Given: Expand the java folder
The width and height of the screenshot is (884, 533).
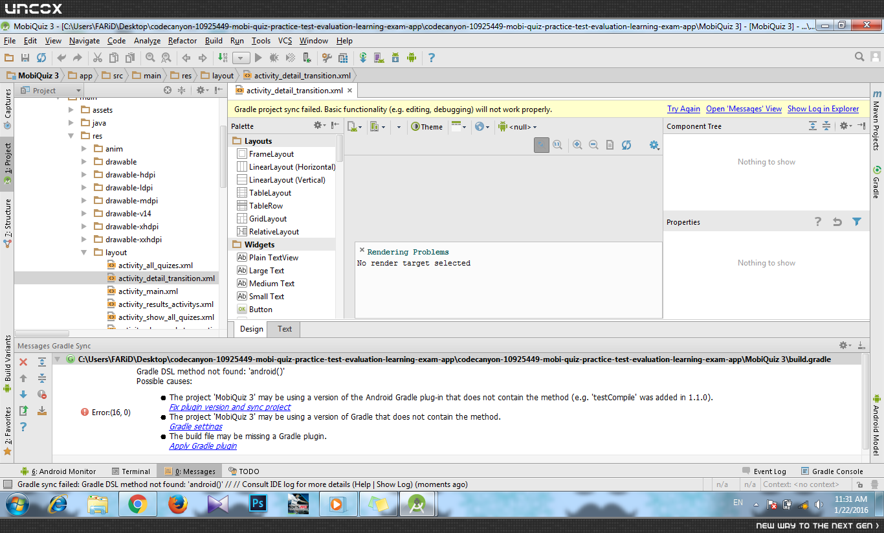Looking at the screenshot, I should (x=71, y=123).
